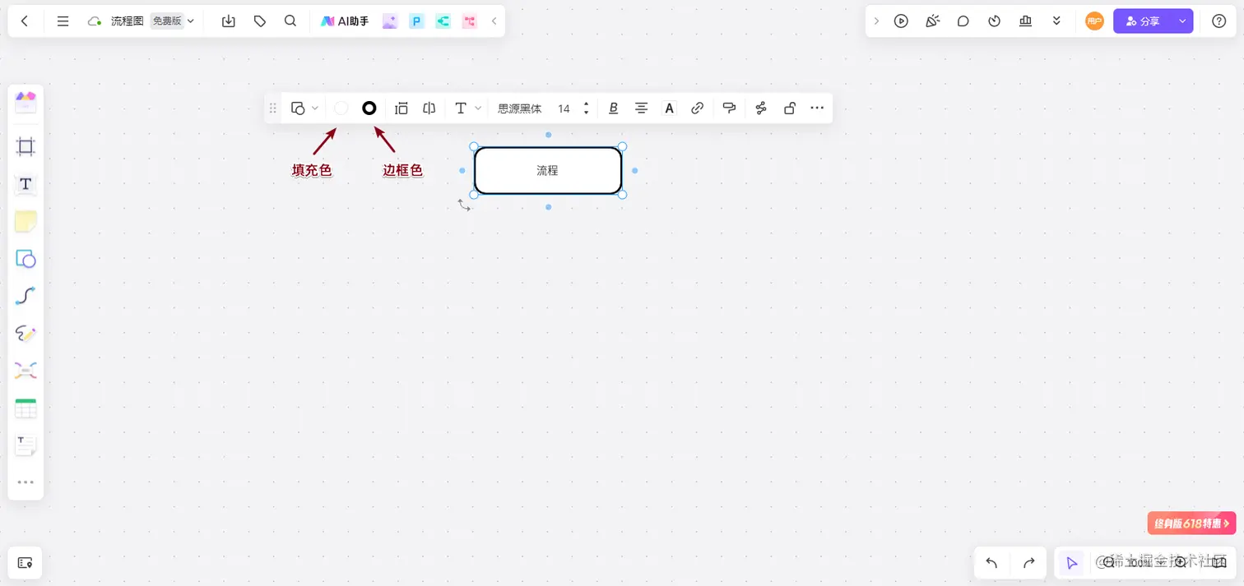
Task: Open the font family dropdown showing 思源黑体
Action: click(519, 108)
